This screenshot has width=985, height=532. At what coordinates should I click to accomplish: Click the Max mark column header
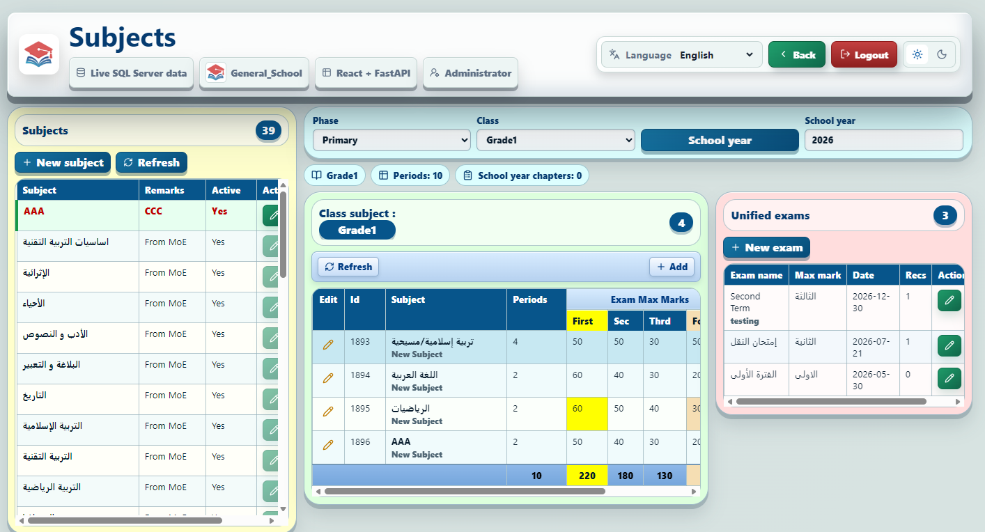pos(818,275)
